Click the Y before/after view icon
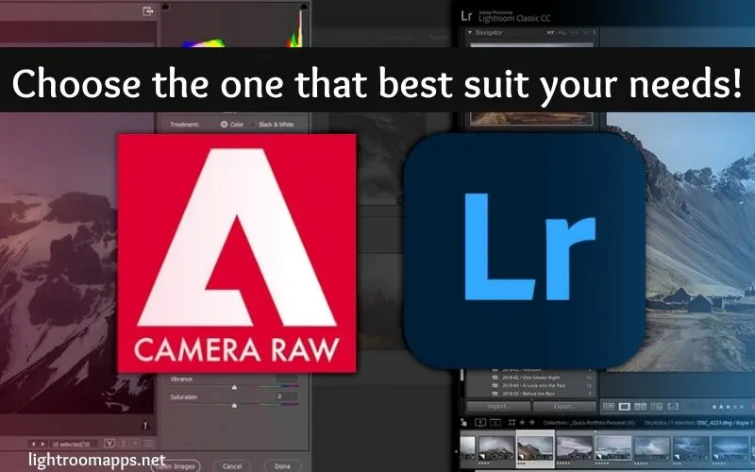The height and width of the screenshot is (472, 755). coord(110,443)
